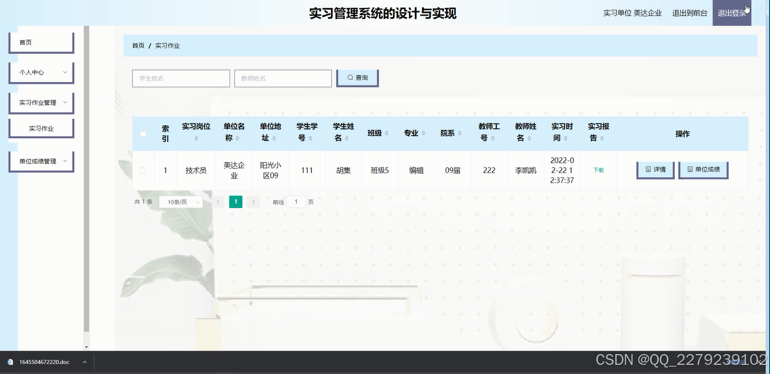Check the row checkbox for student 胡集
Viewport: 770px width, 374px height.
pyautogui.click(x=143, y=170)
